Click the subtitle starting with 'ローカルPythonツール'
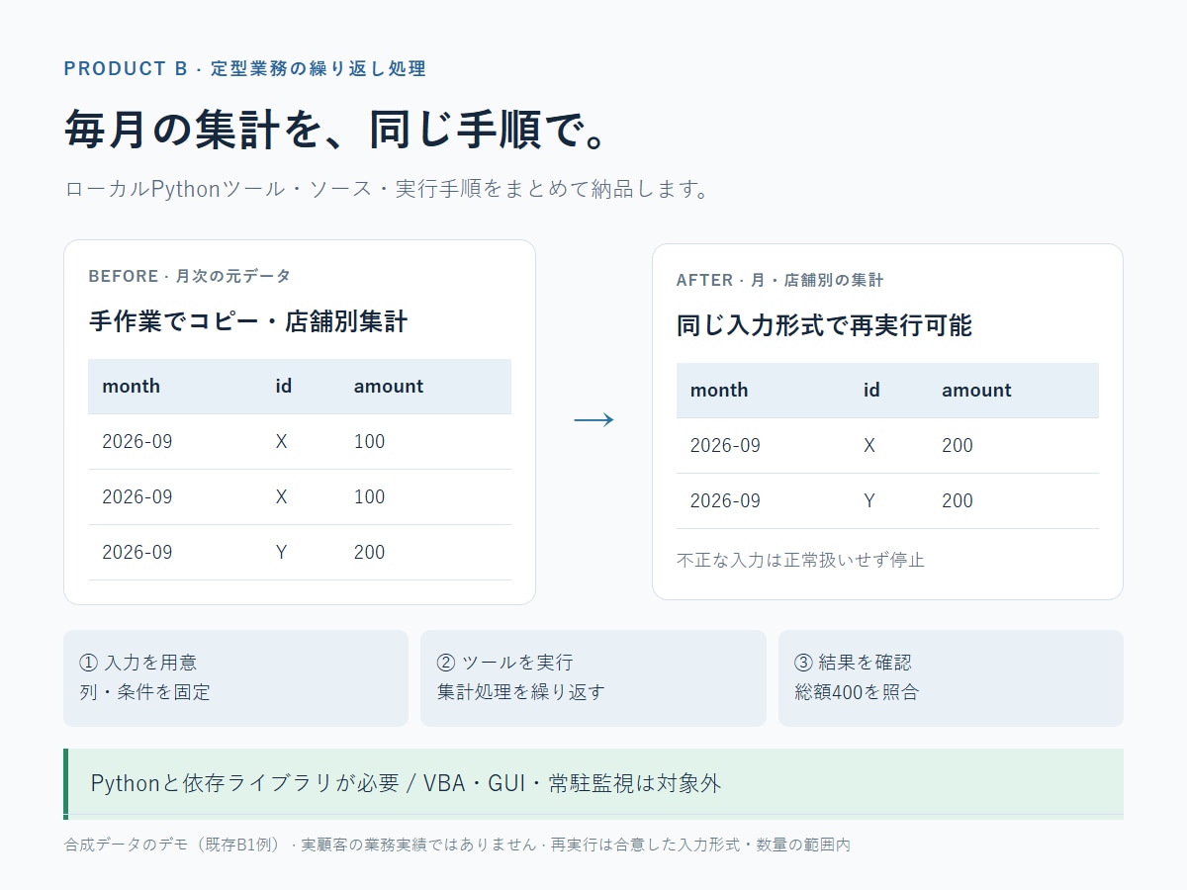This screenshot has width=1187, height=890. [387, 189]
